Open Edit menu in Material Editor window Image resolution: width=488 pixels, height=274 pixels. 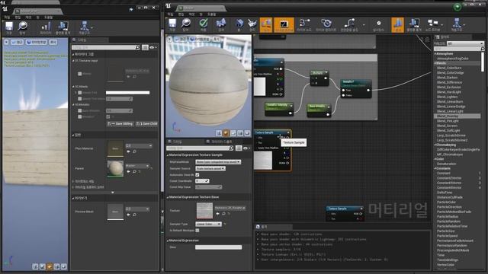tap(181, 14)
